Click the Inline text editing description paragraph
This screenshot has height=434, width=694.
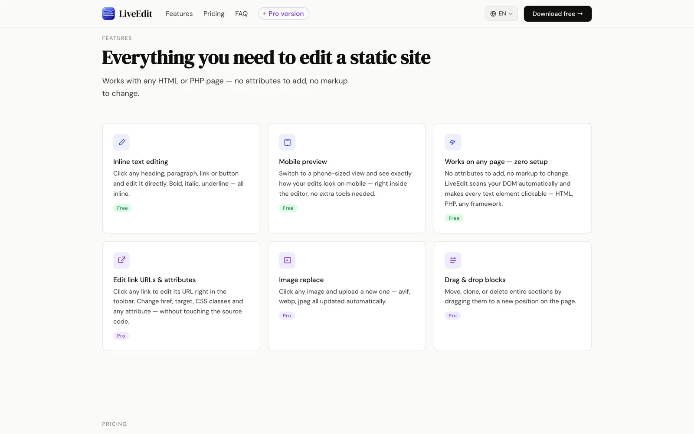178,184
